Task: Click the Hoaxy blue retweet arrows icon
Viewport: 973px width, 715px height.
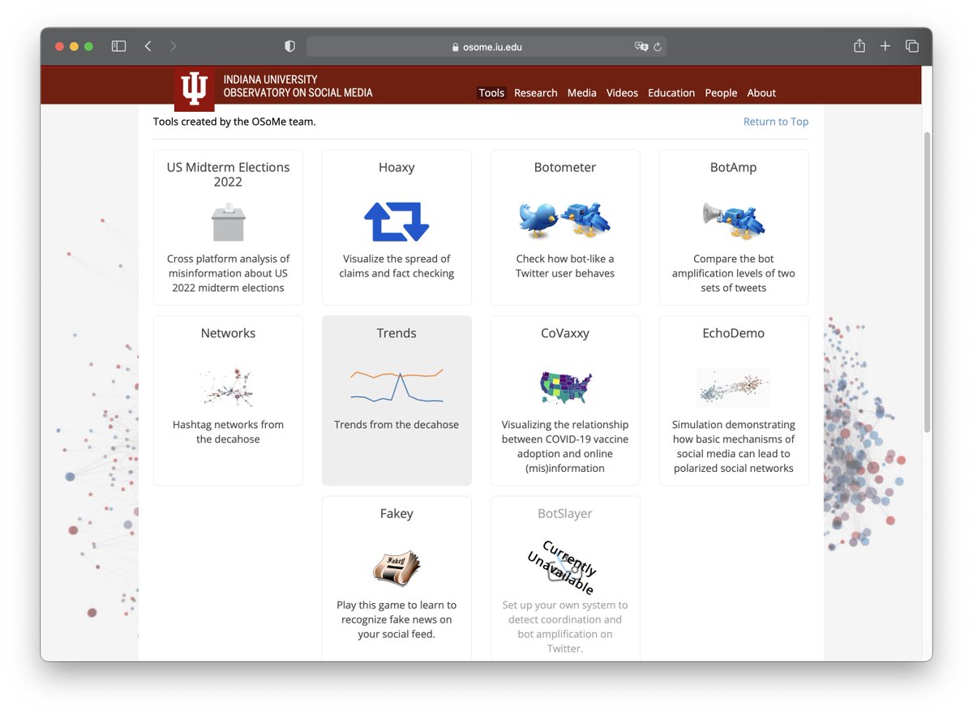Action: [x=396, y=221]
